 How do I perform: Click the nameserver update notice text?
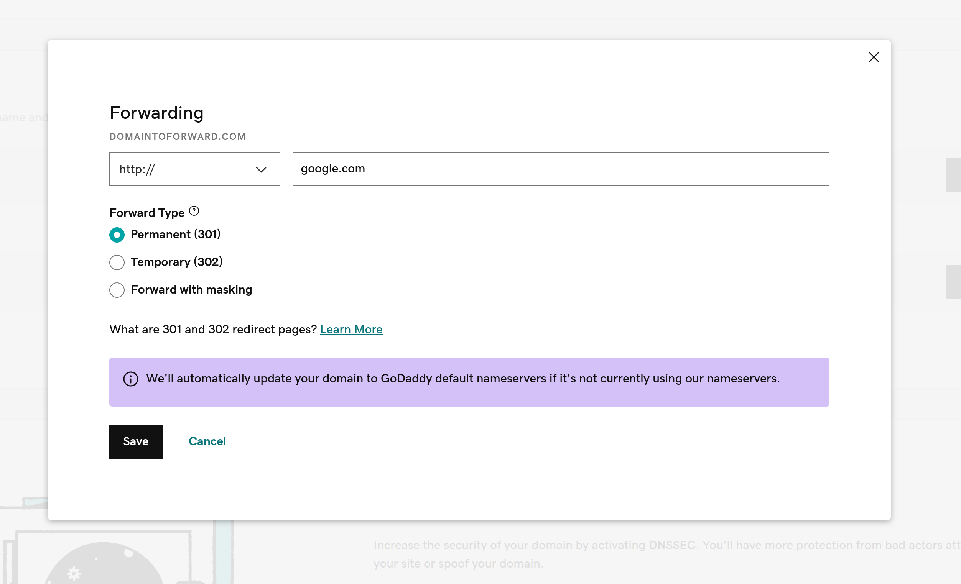pyautogui.click(x=463, y=379)
